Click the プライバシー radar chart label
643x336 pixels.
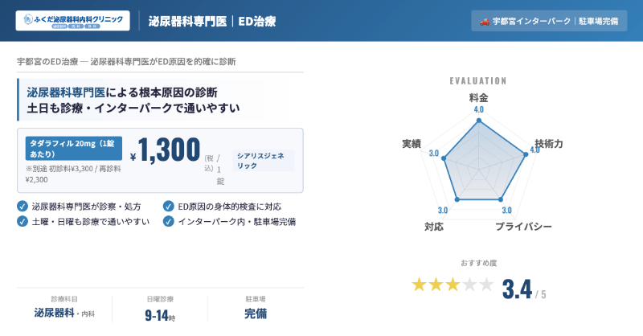click(523, 227)
